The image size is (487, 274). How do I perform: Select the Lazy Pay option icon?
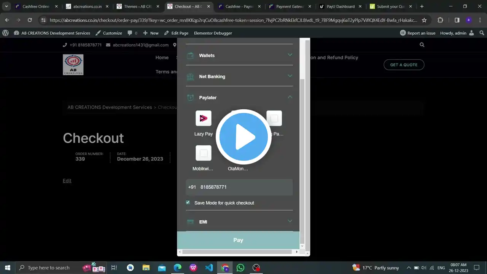204,118
